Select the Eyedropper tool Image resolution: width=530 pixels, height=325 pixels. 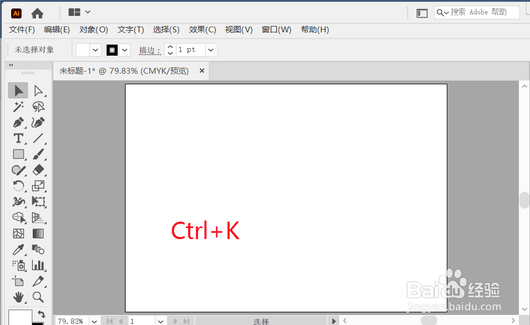18,250
